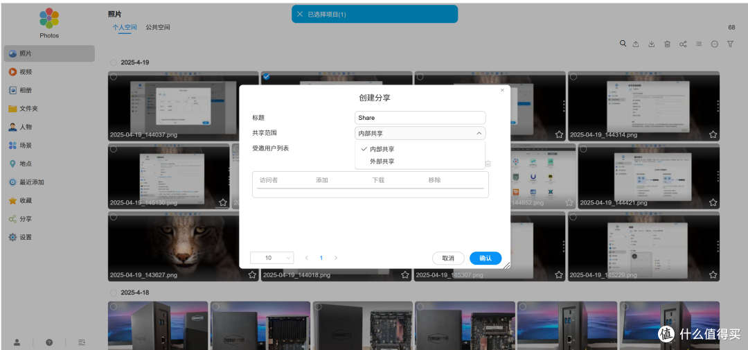Click the trash delete icon in toolbar
This screenshot has width=748, height=350.
tap(667, 44)
